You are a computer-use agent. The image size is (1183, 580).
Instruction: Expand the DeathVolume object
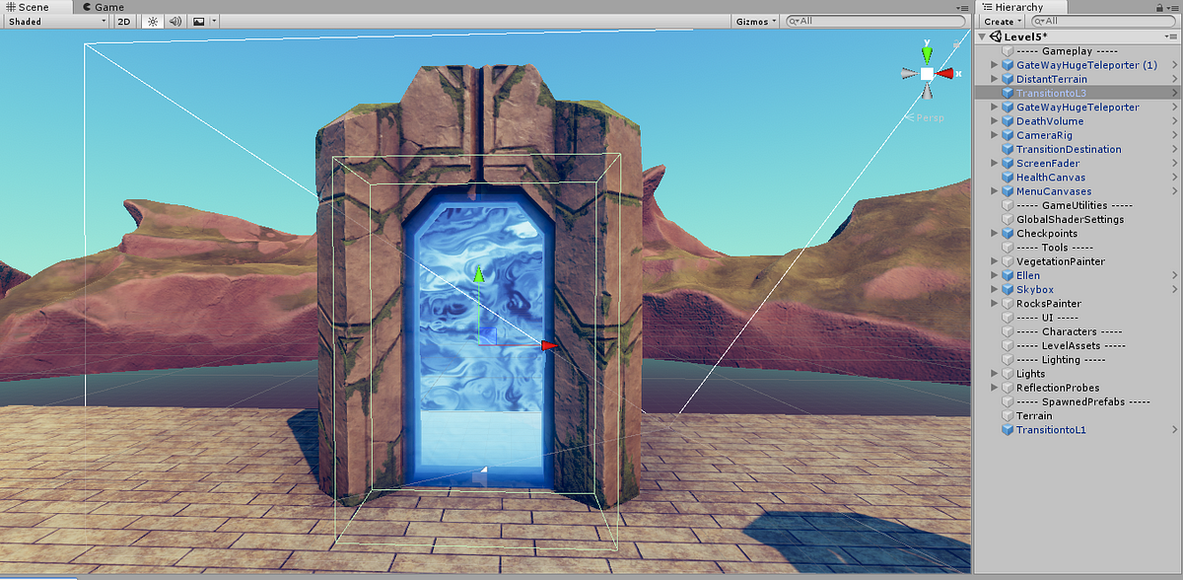[x=994, y=121]
